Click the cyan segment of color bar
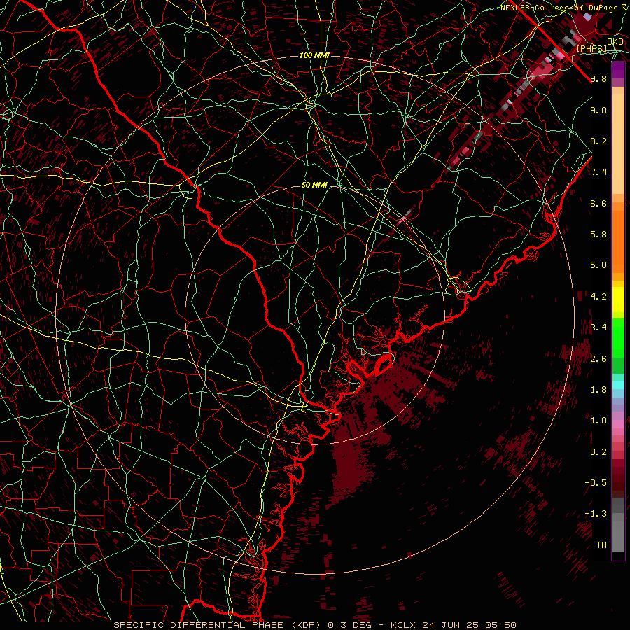This screenshot has height=630, width=630. 618,385
